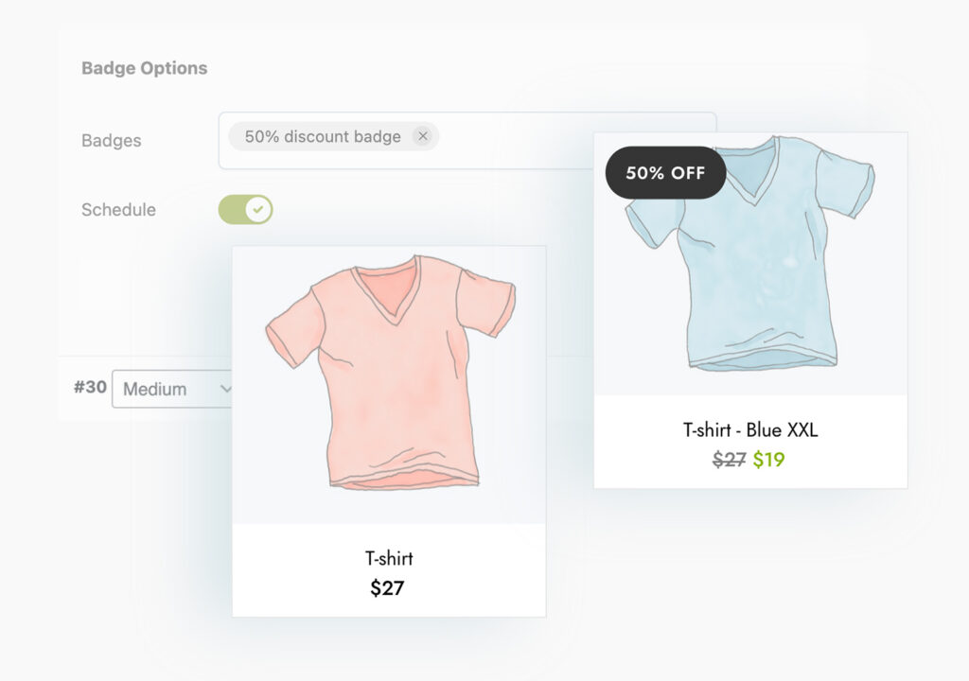The height and width of the screenshot is (681, 969).
Task: Expand the badge size combo box
Action: point(173,388)
